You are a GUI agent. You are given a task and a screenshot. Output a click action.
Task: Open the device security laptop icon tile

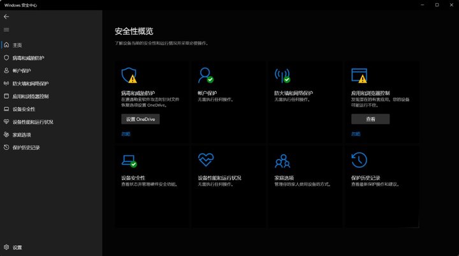pos(129,160)
